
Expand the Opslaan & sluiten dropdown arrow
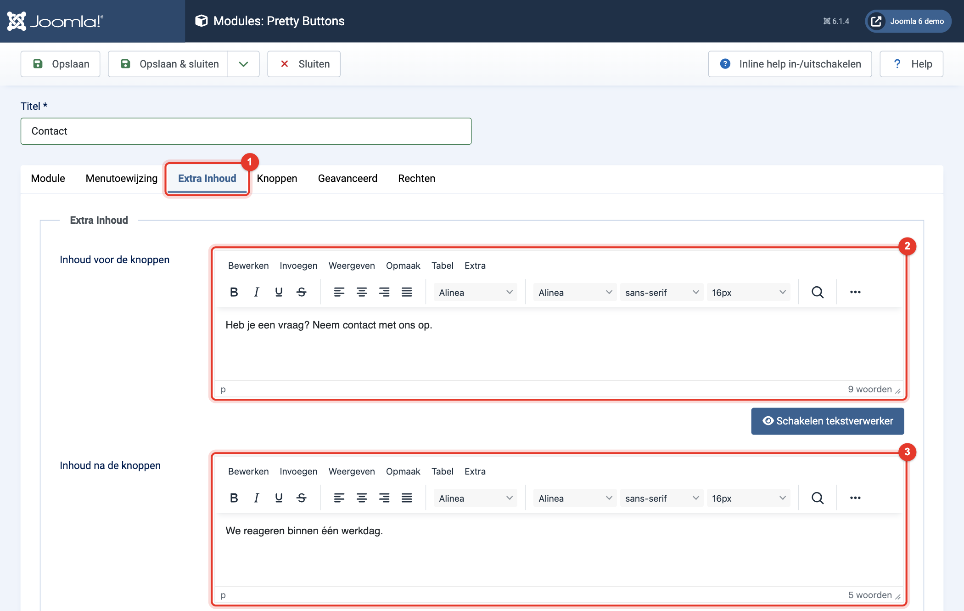243,64
